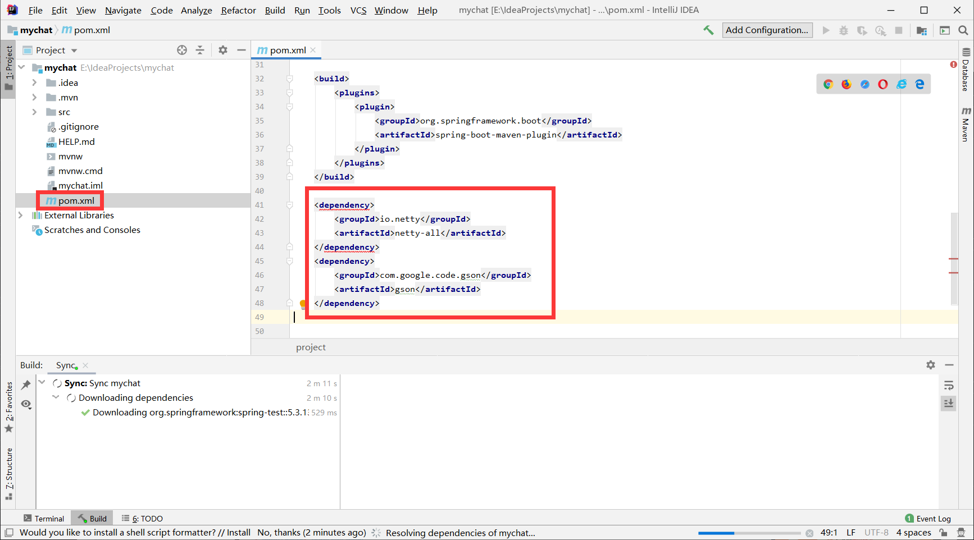The image size is (974, 540).
Task: Open the File menu
Action: click(x=35, y=10)
